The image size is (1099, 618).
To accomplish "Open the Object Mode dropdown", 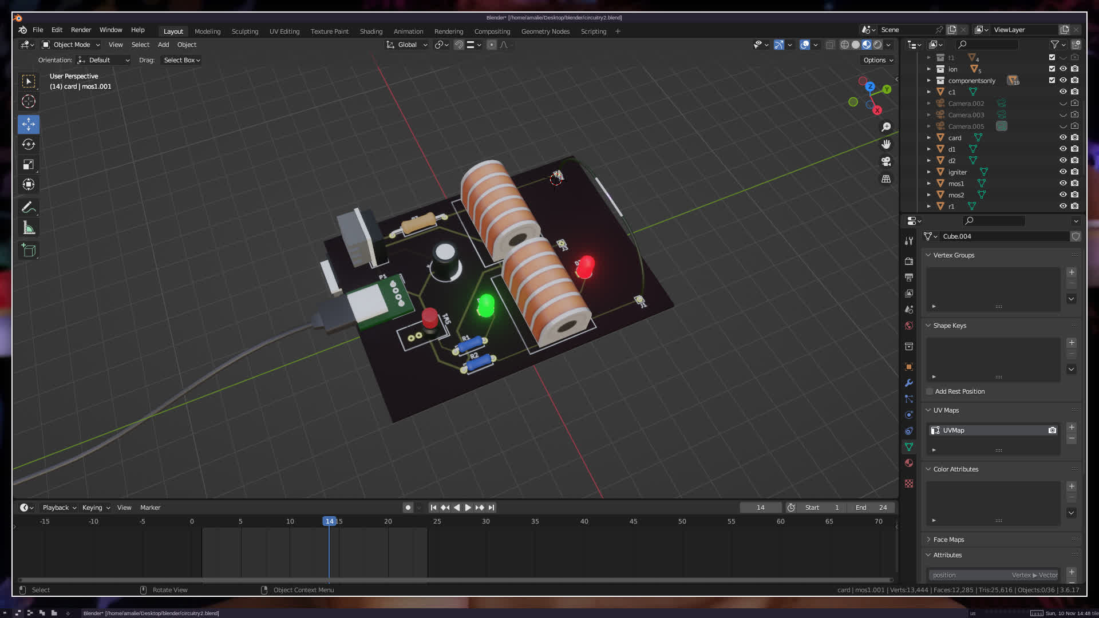I will pyautogui.click(x=71, y=45).
